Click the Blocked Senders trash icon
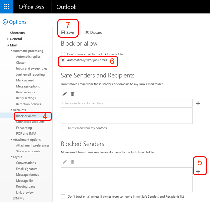 [x=73, y=162]
